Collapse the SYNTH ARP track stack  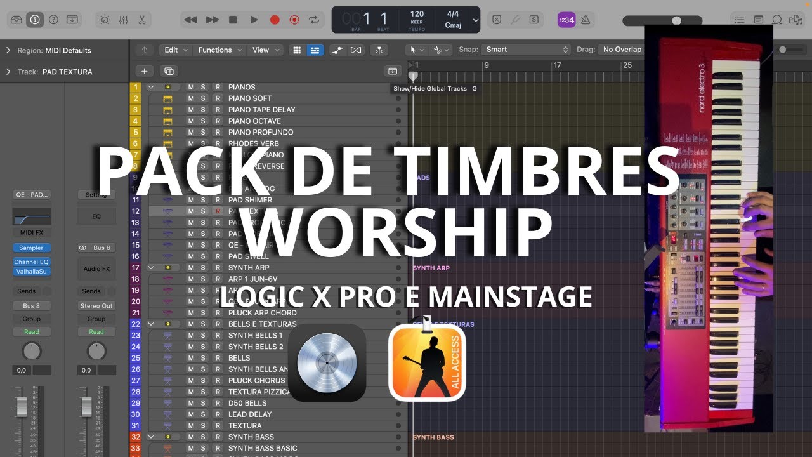151,268
